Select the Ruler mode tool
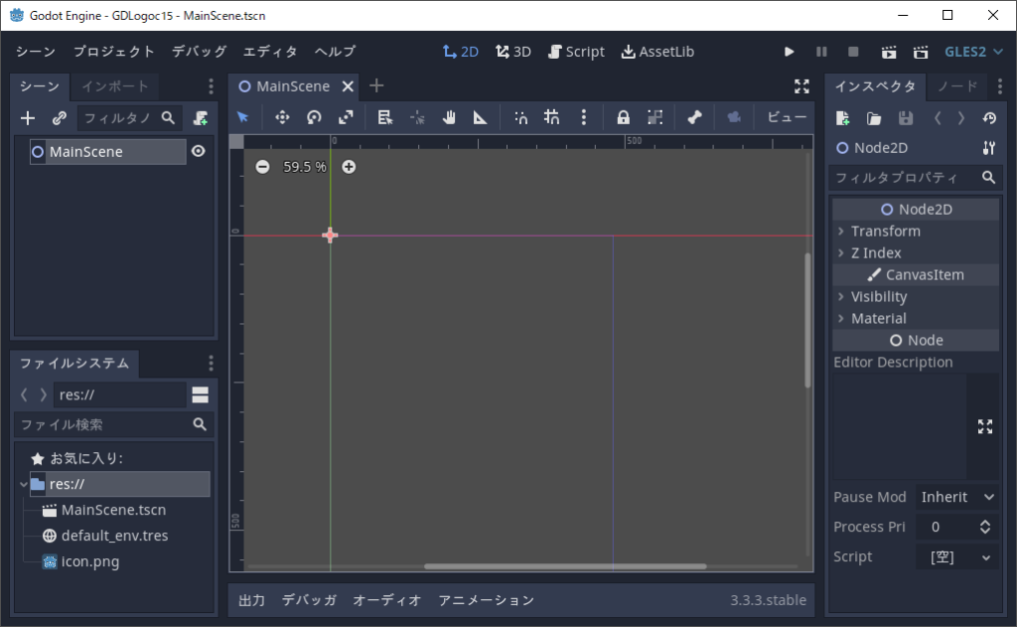 click(x=481, y=117)
